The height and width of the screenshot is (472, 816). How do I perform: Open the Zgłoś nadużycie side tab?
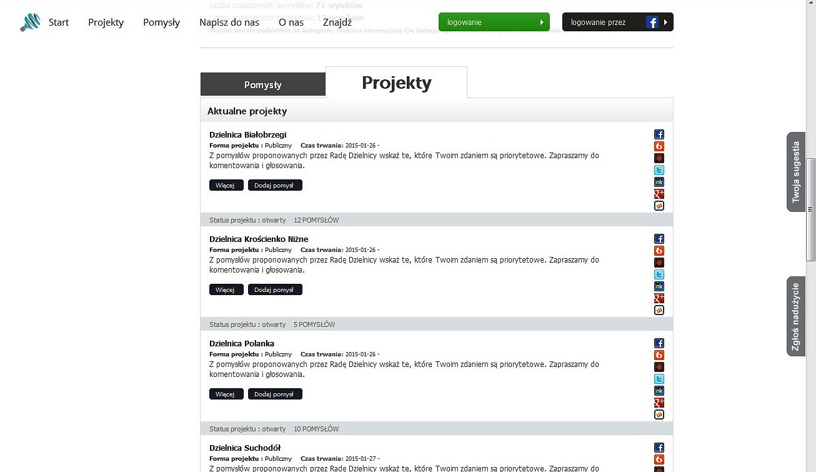click(x=796, y=316)
